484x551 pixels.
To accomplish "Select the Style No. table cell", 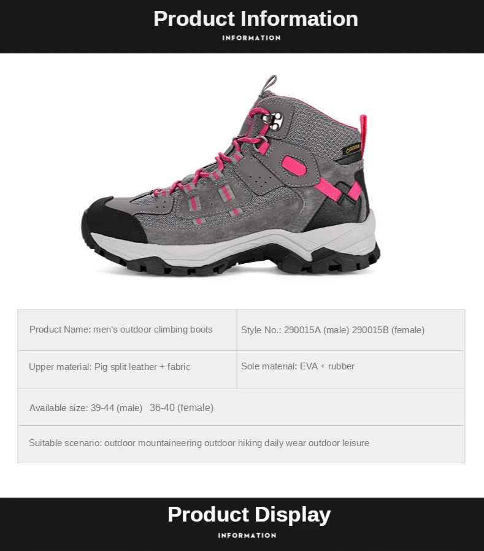I will pos(351,330).
